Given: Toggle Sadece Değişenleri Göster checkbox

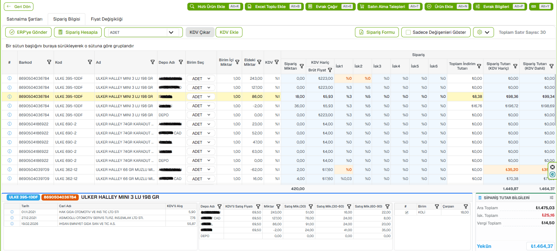Looking at the screenshot, I should click(x=408, y=32).
